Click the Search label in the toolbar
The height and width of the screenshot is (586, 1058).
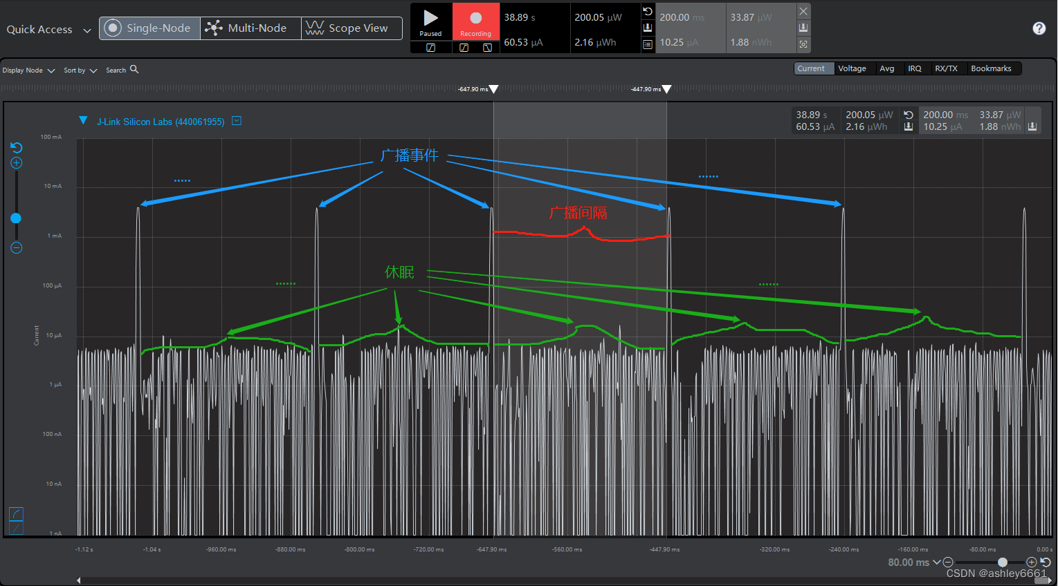[x=116, y=70]
